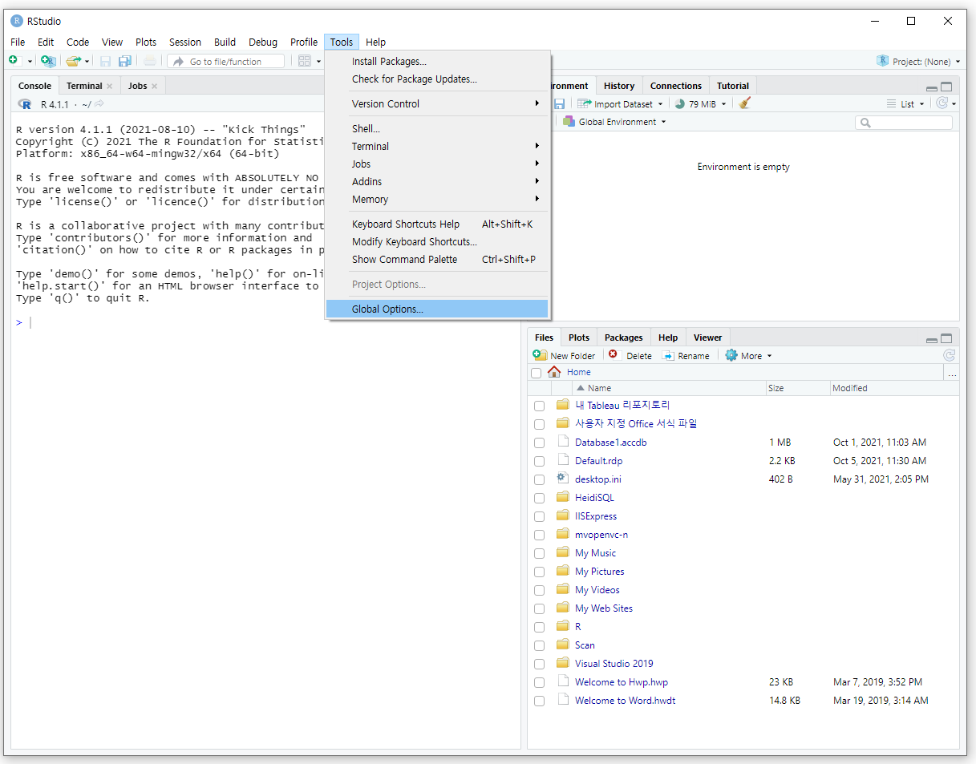Close the Jobs tab with its x
Screen dimensions: 976x764
tap(154, 86)
